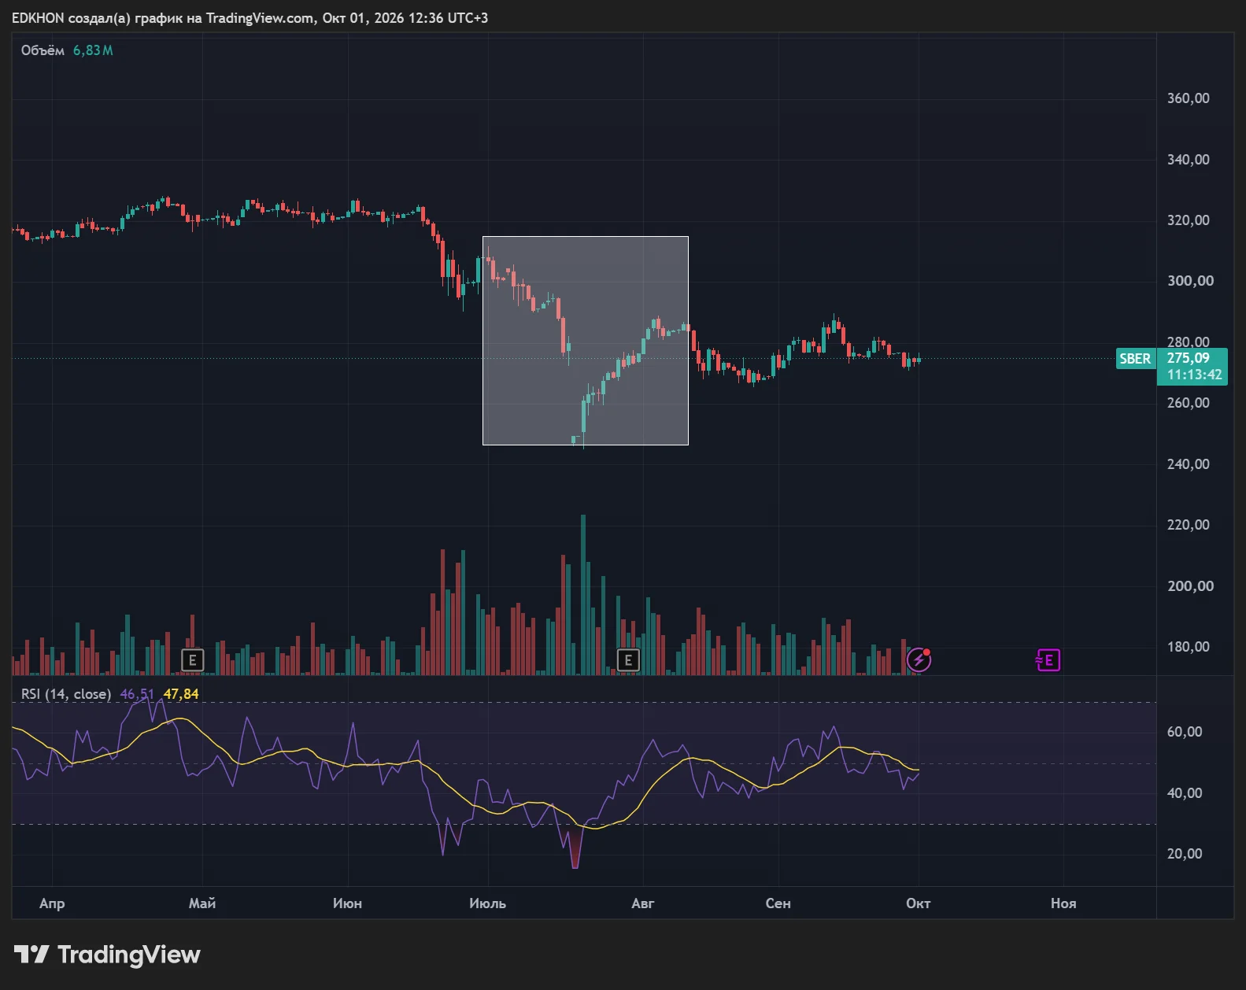Image resolution: width=1246 pixels, height=990 pixels.
Task: Click the 320,00 price scale value
Action: point(1189,220)
